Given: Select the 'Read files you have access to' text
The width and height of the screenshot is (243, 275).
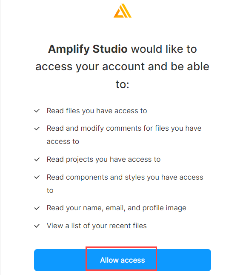Looking at the screenshot, I should pos(97,111).
